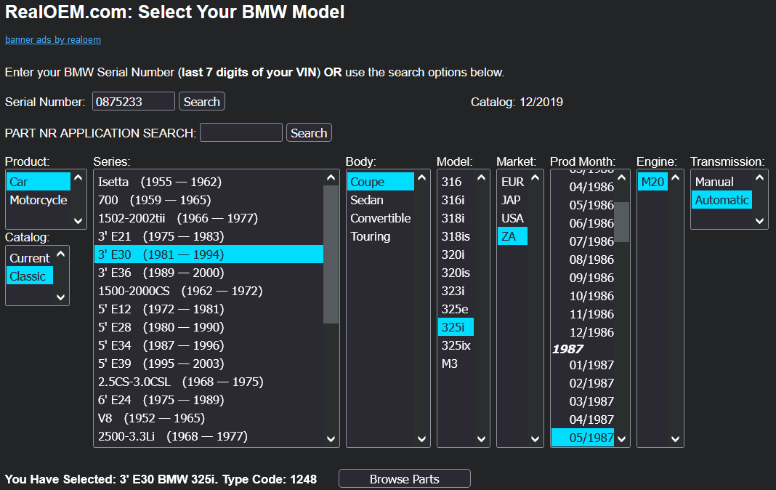
Task: Choose USA in the Market list
Action: (512, 218)
